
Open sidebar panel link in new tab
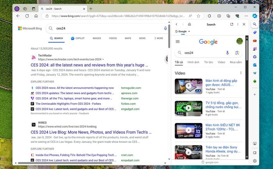pyautogui.click(x=232, y=25)
